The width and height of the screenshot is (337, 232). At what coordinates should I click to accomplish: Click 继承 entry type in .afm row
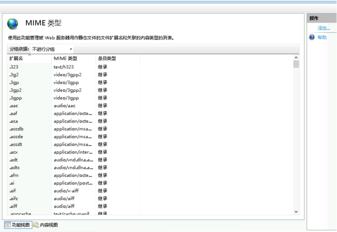(x=103, y=175)
